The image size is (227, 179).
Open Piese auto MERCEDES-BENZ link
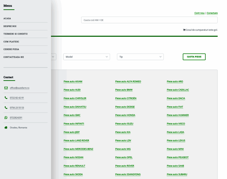tap(79, 149)
